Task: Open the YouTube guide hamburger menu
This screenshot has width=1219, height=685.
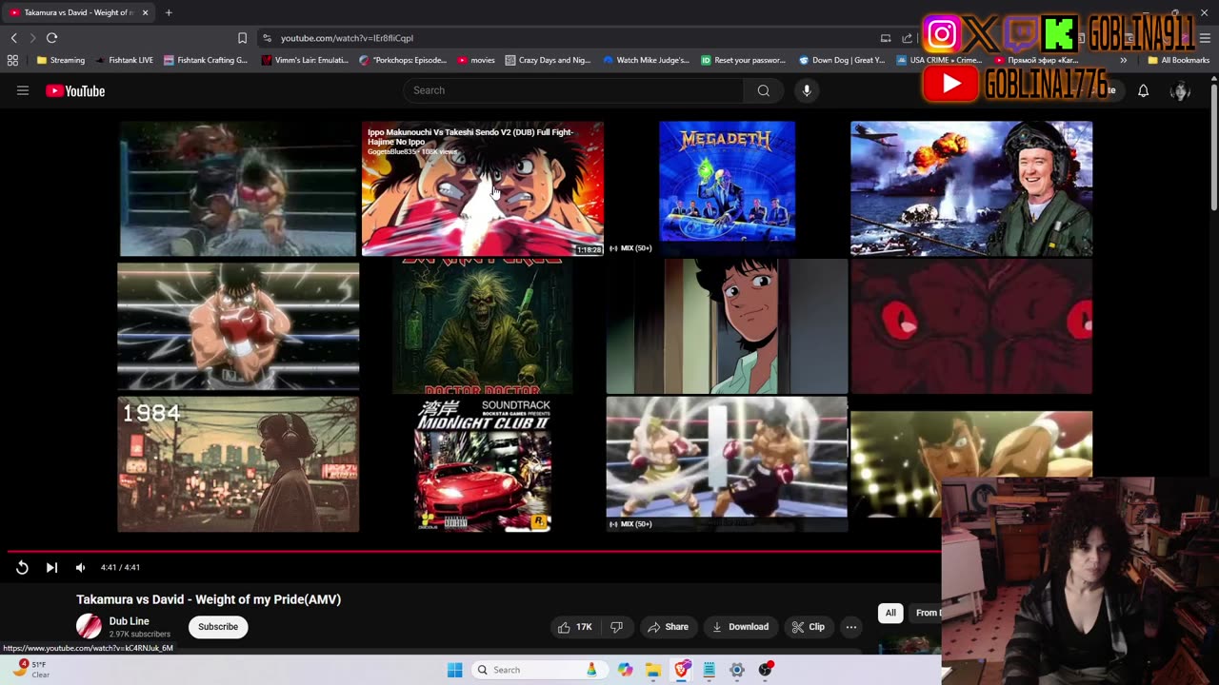Action: [23, 90]
